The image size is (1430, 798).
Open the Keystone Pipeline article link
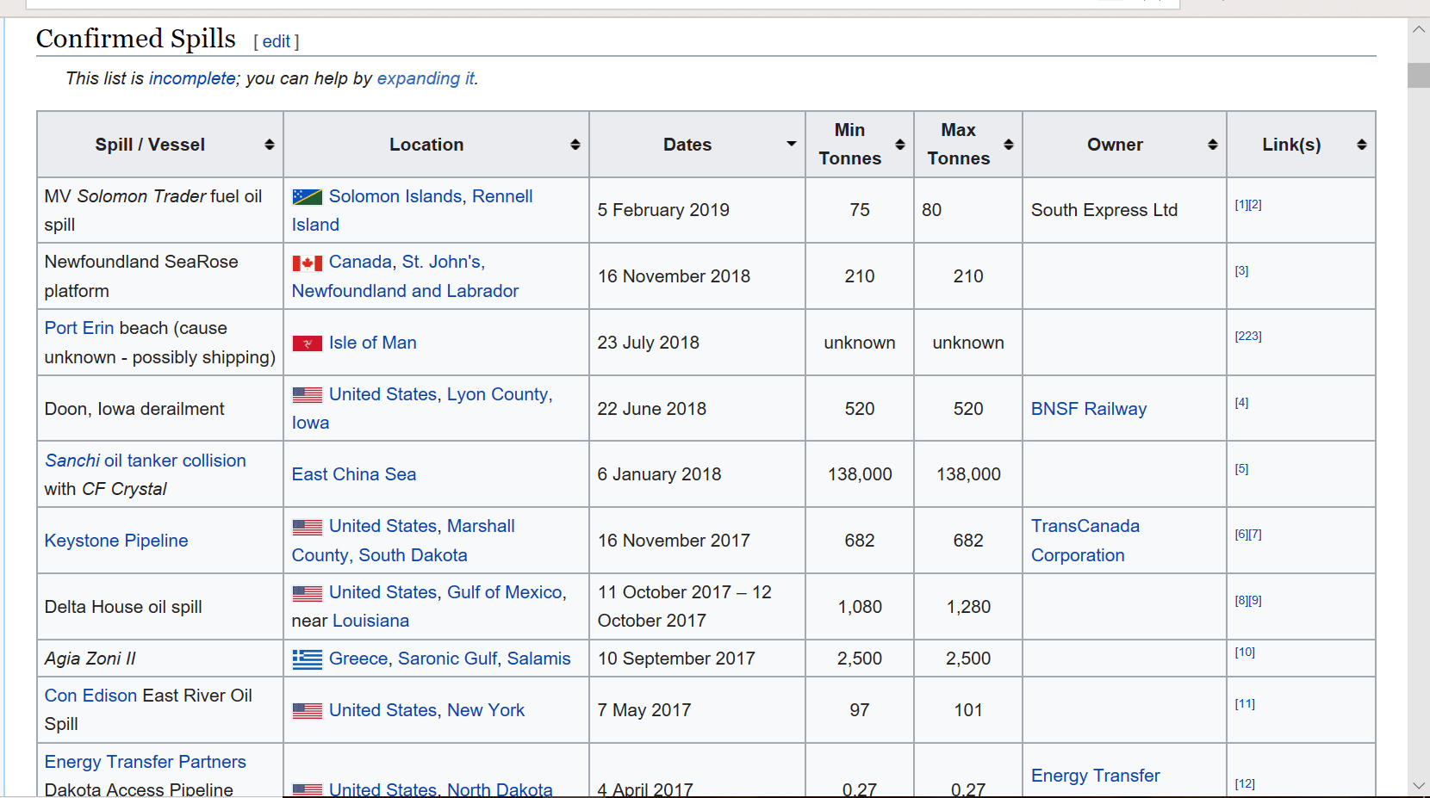point(116,541)
